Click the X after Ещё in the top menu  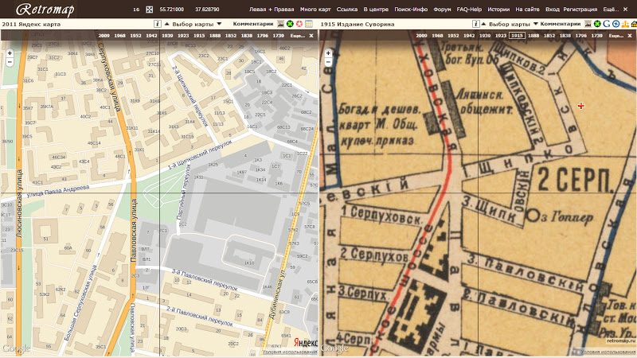point(625,9)
